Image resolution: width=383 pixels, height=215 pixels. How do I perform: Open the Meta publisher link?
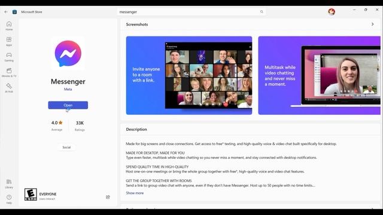tap(68, 89)
